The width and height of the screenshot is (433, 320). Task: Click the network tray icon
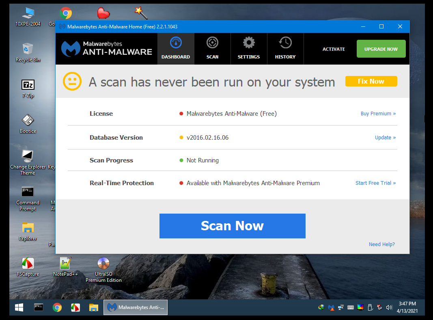pos(341,307)
